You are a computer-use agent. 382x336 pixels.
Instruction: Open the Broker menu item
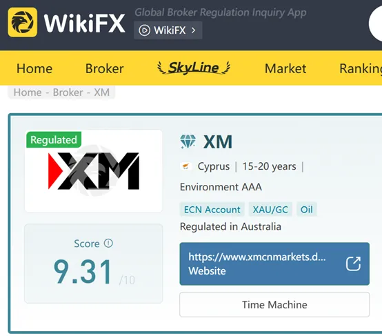[x=105, y=68]
